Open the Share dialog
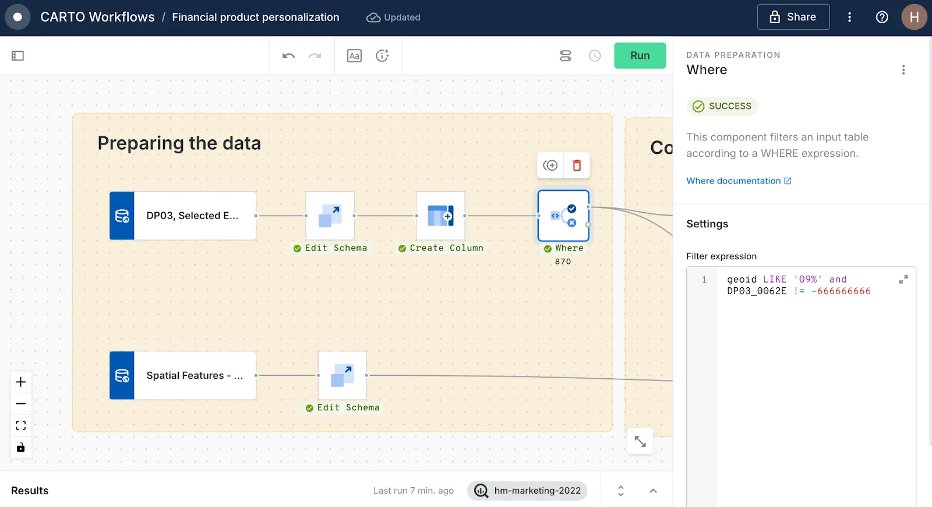This screenshot has height=507, width=932. [x=793, y=17]
